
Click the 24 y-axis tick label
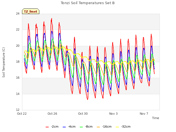[x=18, y=14]
